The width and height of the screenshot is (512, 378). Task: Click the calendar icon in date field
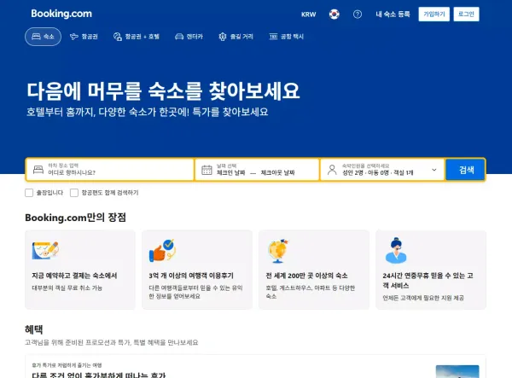point(207,170)
